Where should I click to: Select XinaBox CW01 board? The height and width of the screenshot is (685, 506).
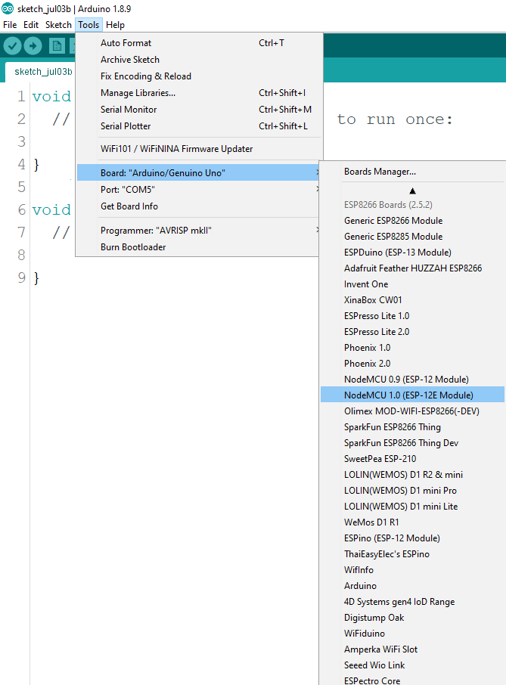tap(412, 299)
